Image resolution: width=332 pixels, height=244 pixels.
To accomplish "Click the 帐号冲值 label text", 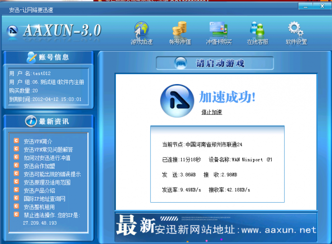I will (180, 42).
